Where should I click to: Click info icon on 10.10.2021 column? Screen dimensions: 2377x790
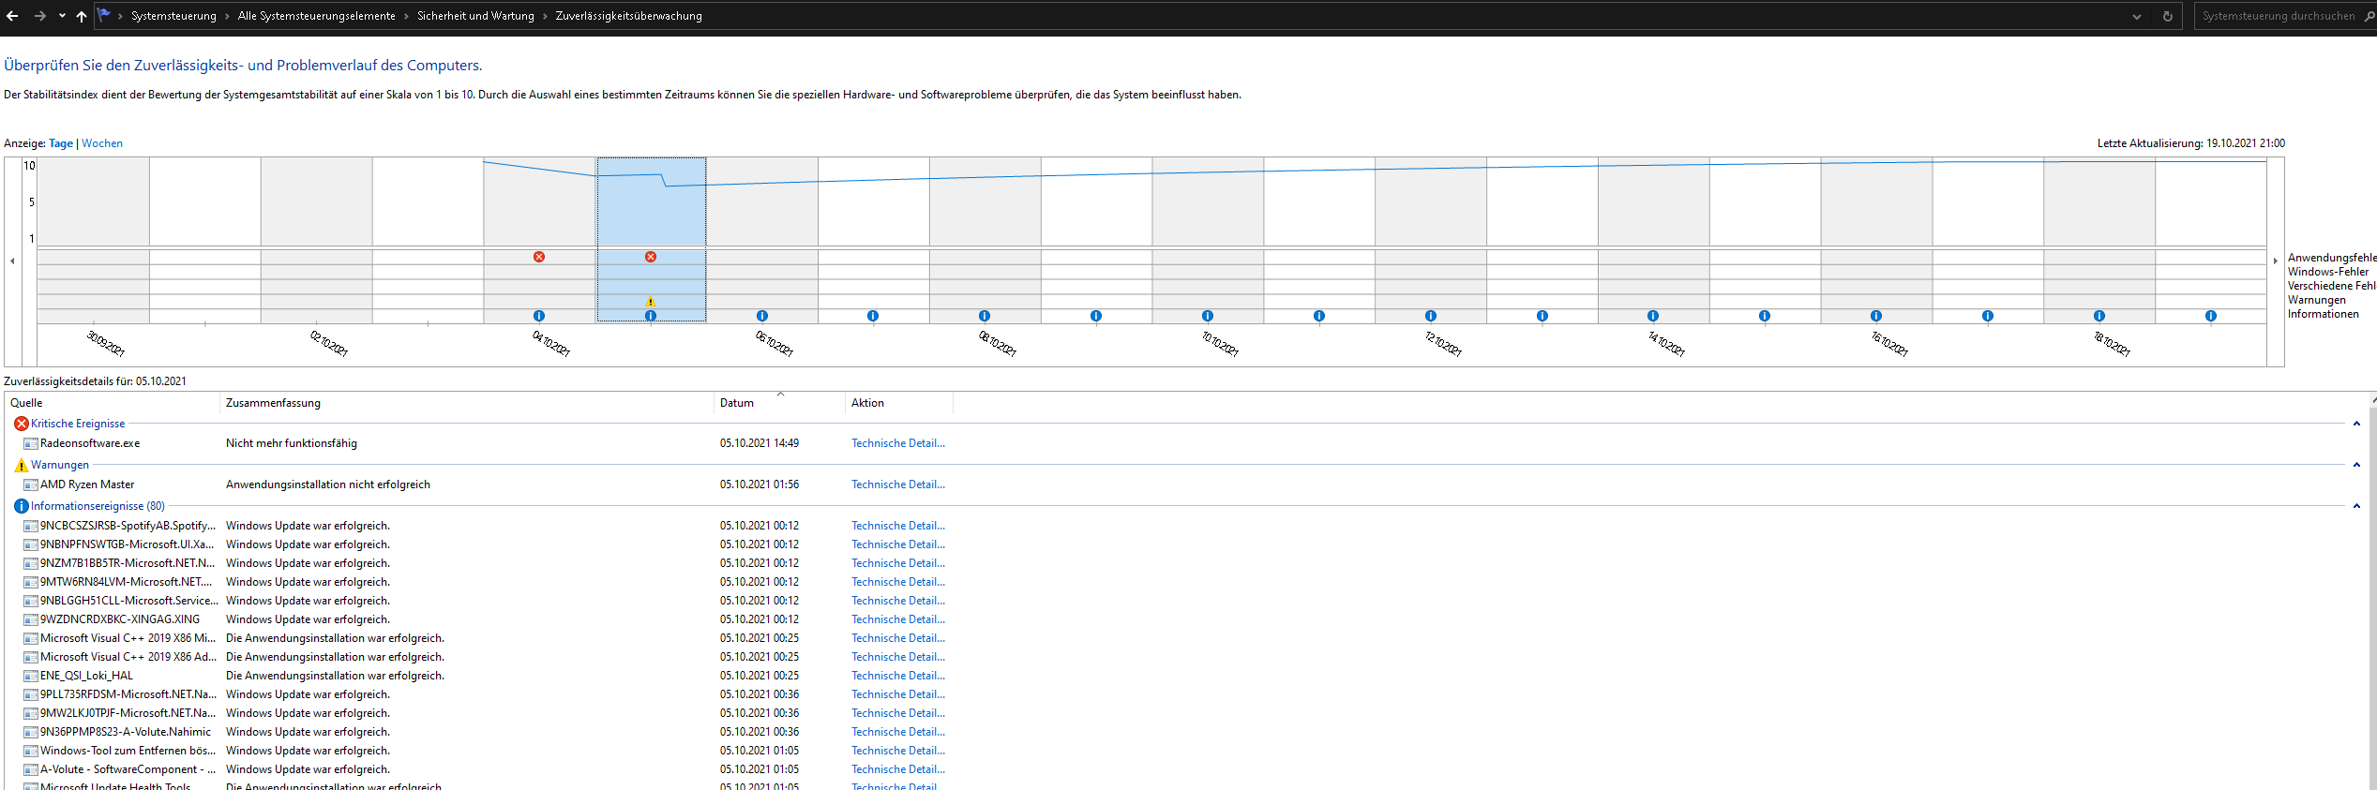click(x=1208, y=316)
